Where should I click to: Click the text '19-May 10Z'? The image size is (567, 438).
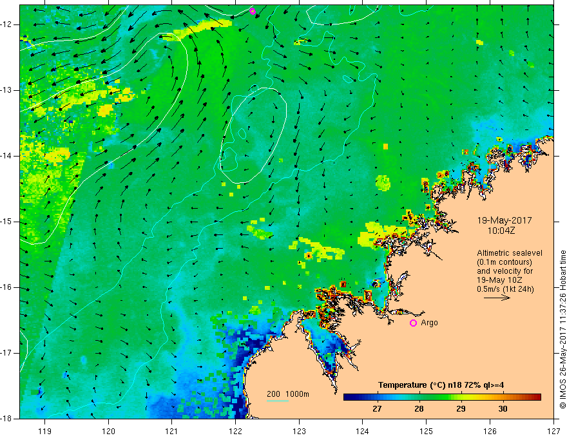pyautogui.click(x=499, y=280)
